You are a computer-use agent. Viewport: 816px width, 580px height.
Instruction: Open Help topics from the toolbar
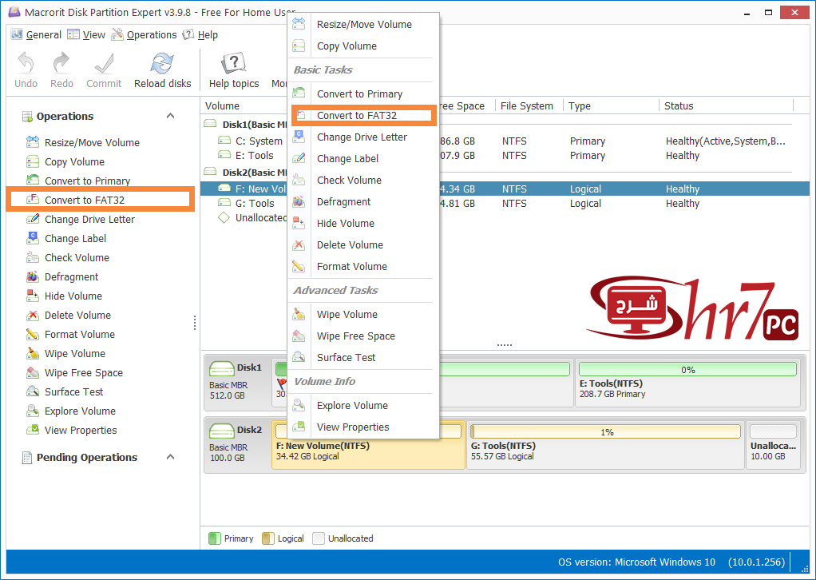pos(234,70)
